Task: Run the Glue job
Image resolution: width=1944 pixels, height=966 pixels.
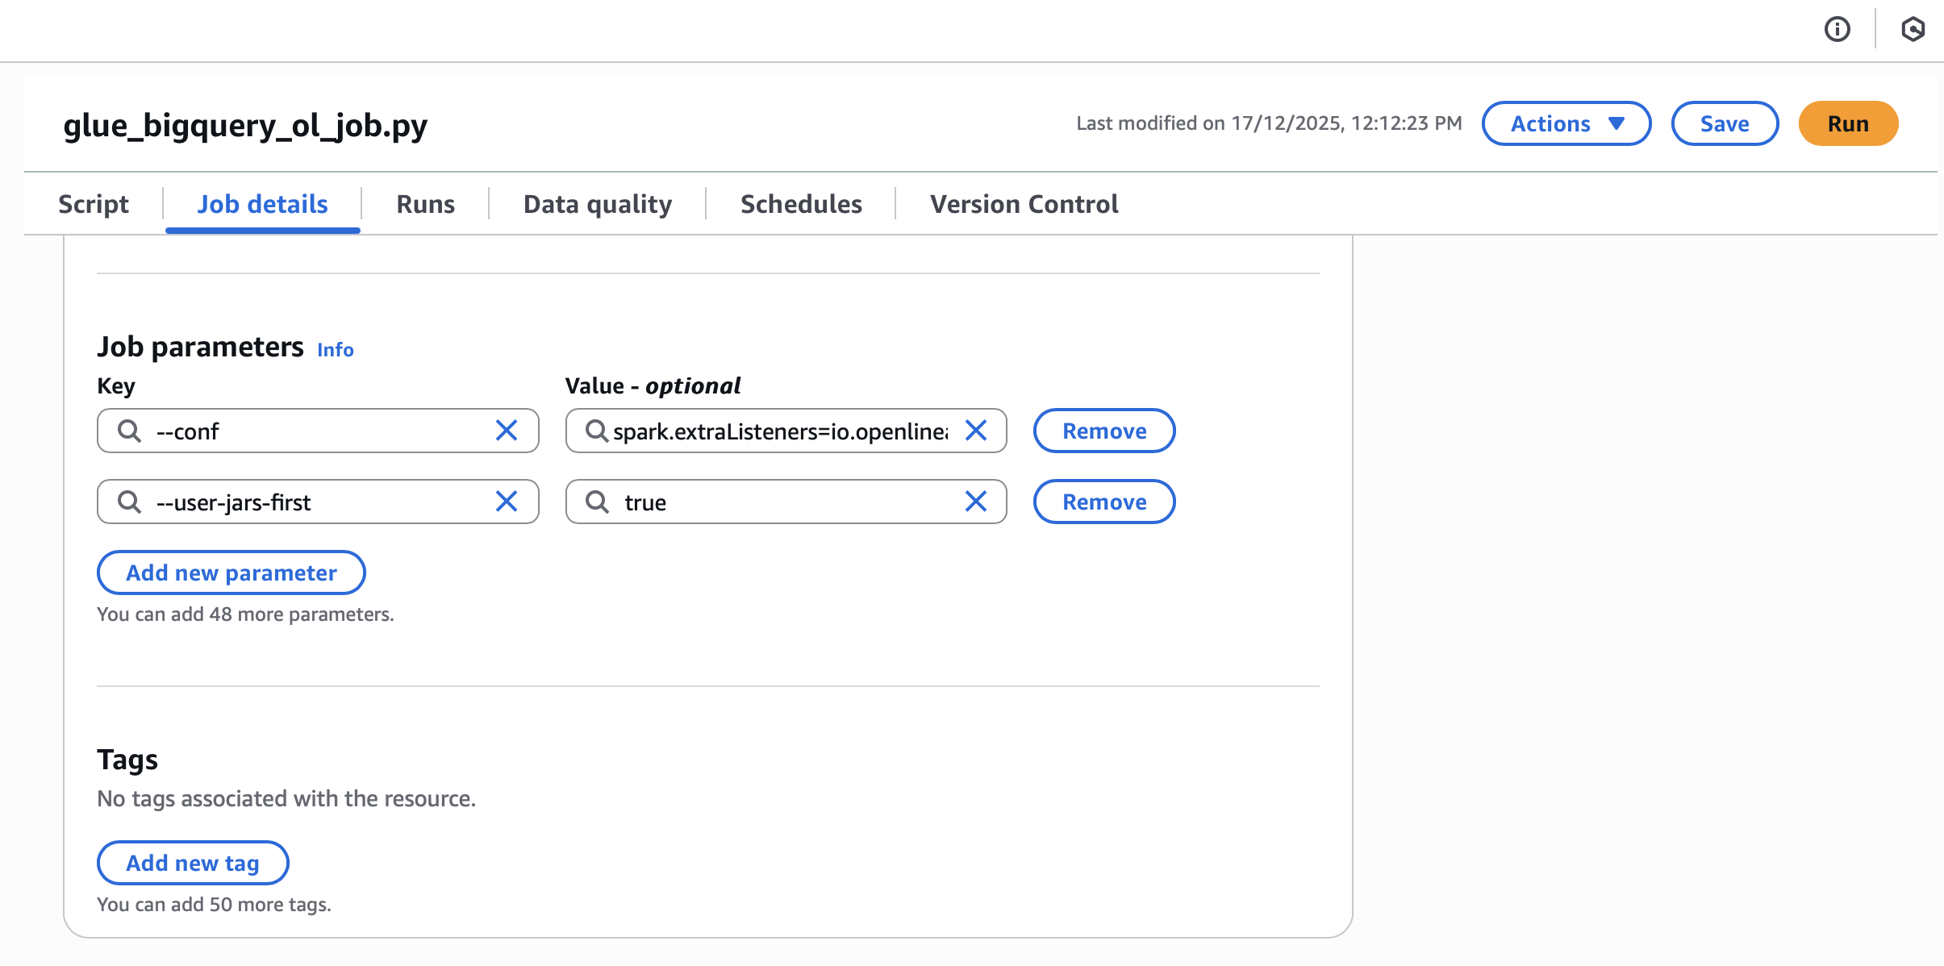Action: pos(1848,123)
